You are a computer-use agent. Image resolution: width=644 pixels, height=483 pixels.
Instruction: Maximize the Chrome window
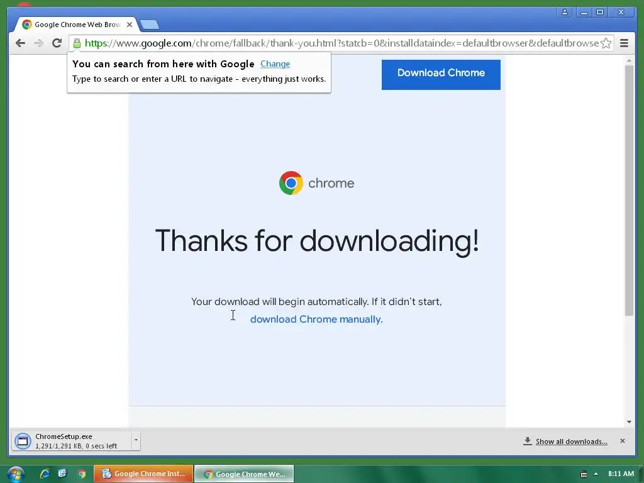pos(600,12)
